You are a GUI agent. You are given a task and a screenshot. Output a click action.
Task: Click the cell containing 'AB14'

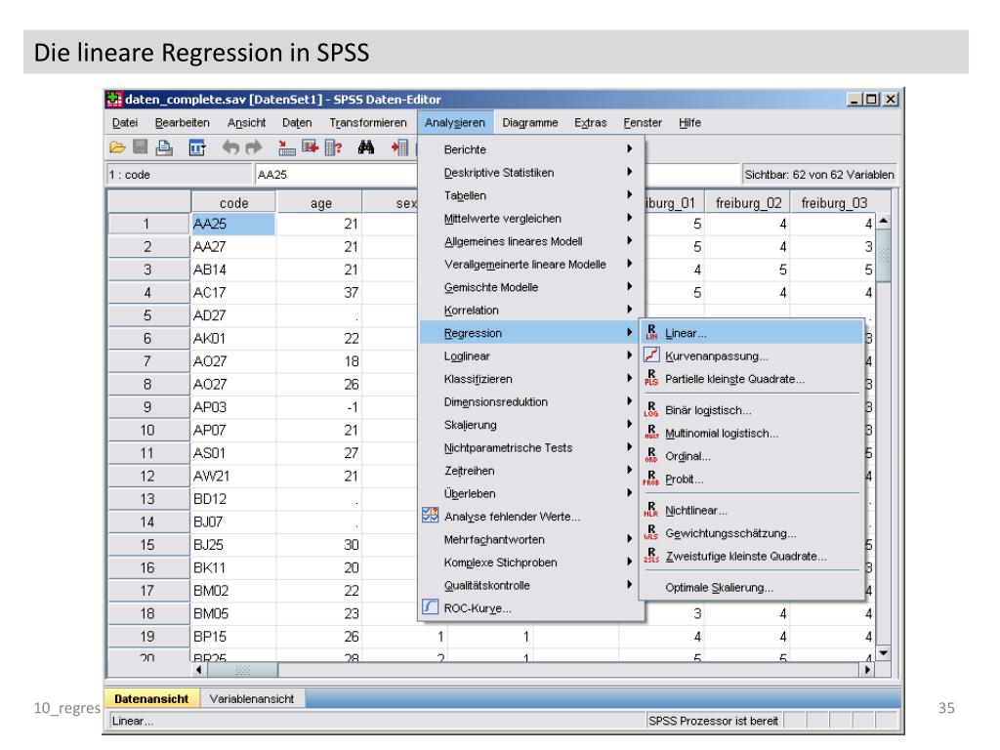pos(233,270)
